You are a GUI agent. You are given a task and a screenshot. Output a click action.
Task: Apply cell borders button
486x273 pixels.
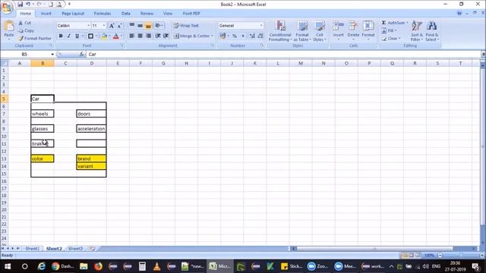click(90, 36)
